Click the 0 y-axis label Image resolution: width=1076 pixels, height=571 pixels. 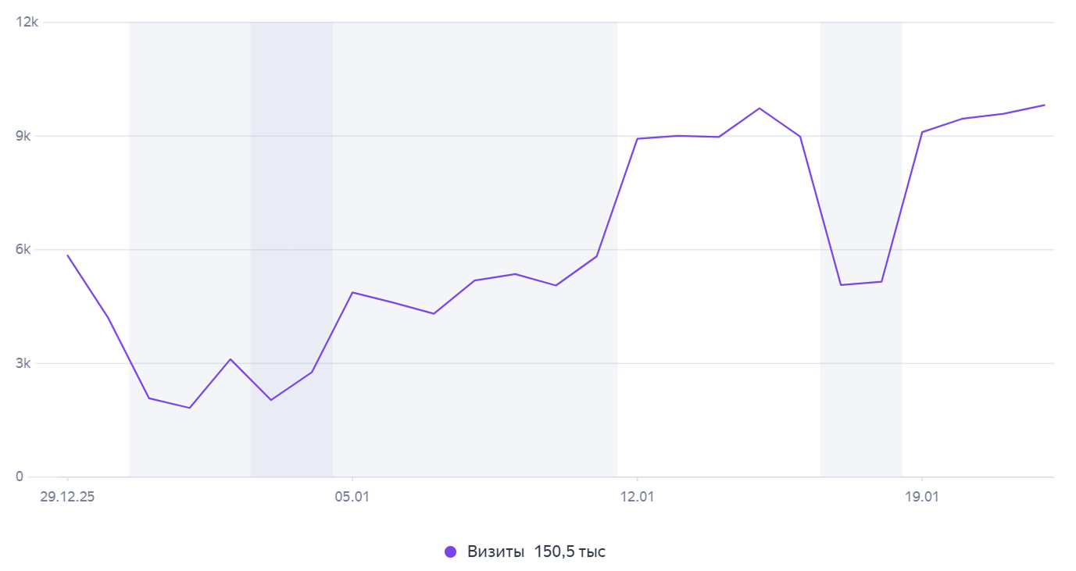[20, 476]
